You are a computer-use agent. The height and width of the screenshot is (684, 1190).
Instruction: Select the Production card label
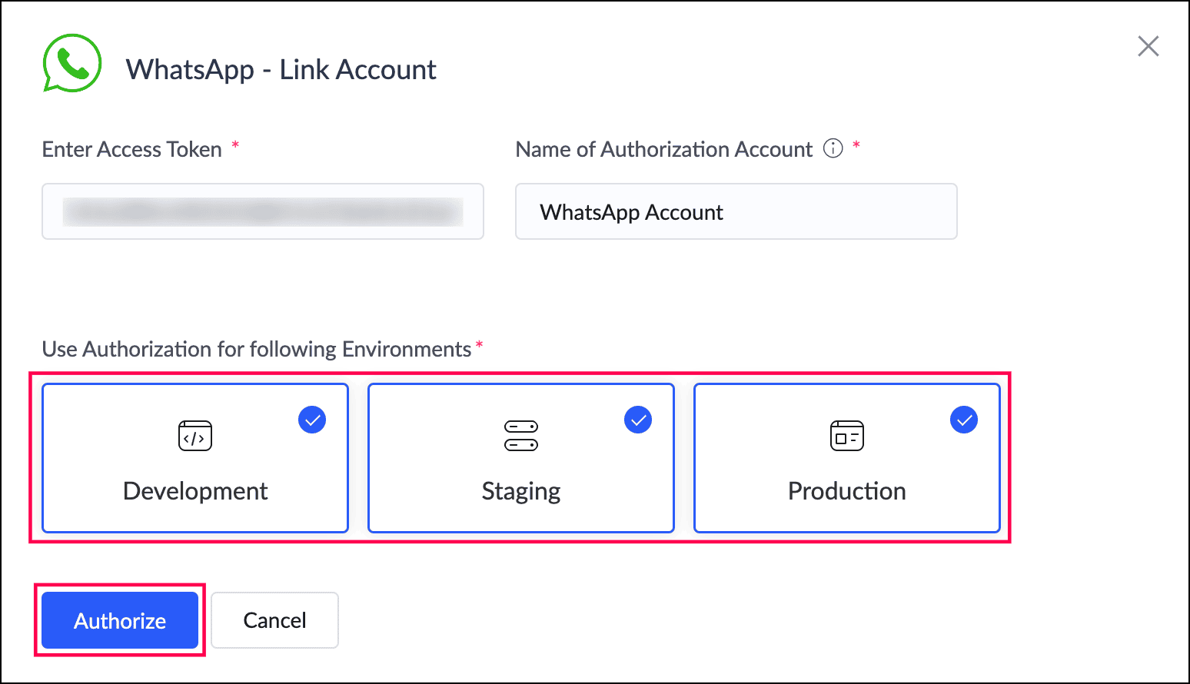pos(847,491)
